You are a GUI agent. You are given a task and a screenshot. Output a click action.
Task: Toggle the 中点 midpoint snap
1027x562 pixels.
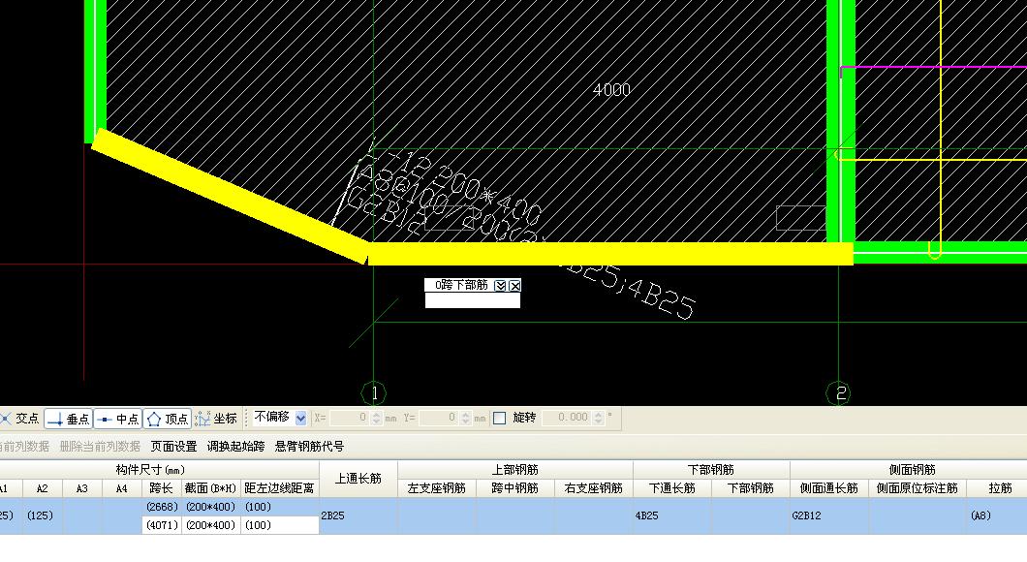pyautogui.click(x=118, y=418)
